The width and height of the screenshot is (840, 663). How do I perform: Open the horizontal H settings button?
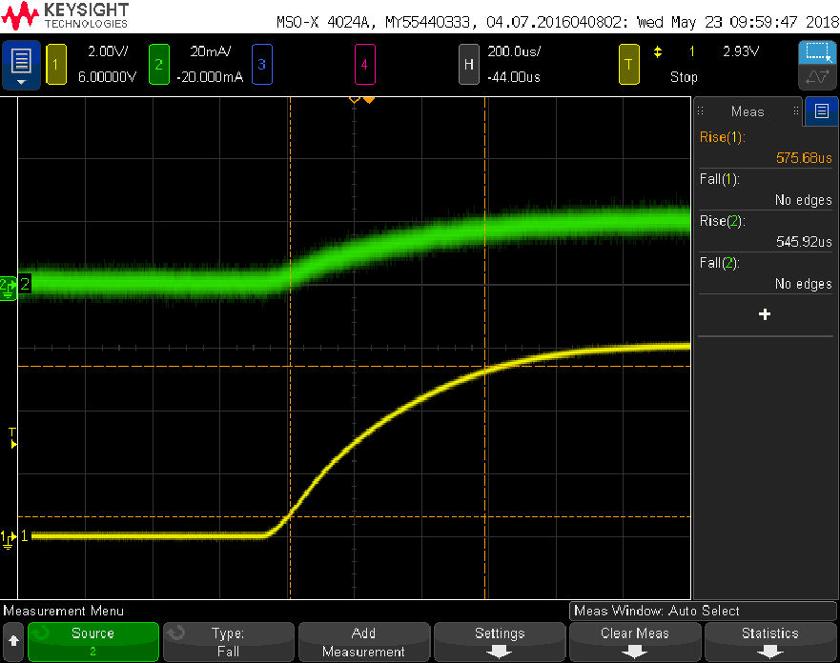coord(468,65)
